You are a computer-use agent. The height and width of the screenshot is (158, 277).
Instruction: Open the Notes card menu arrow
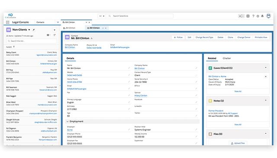(265, 101)
